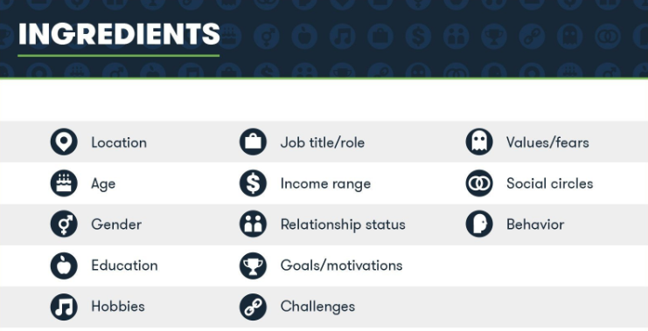
Task: Select the Behavior label text
Action: pyautogui.click(x=535, y=224)
